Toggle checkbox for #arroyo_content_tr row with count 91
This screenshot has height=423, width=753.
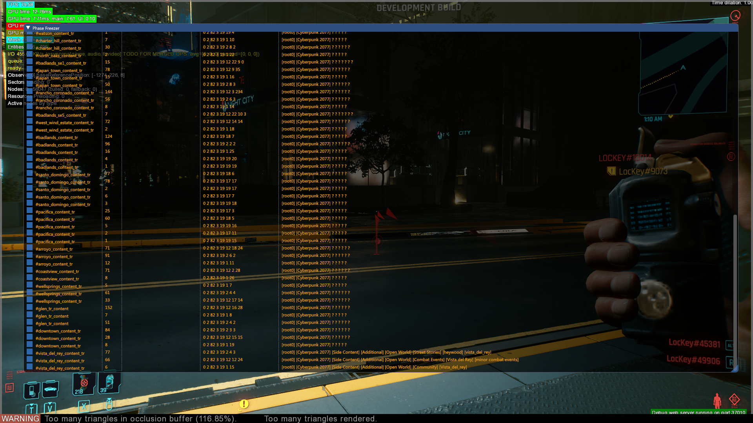[x=29, y=255]
